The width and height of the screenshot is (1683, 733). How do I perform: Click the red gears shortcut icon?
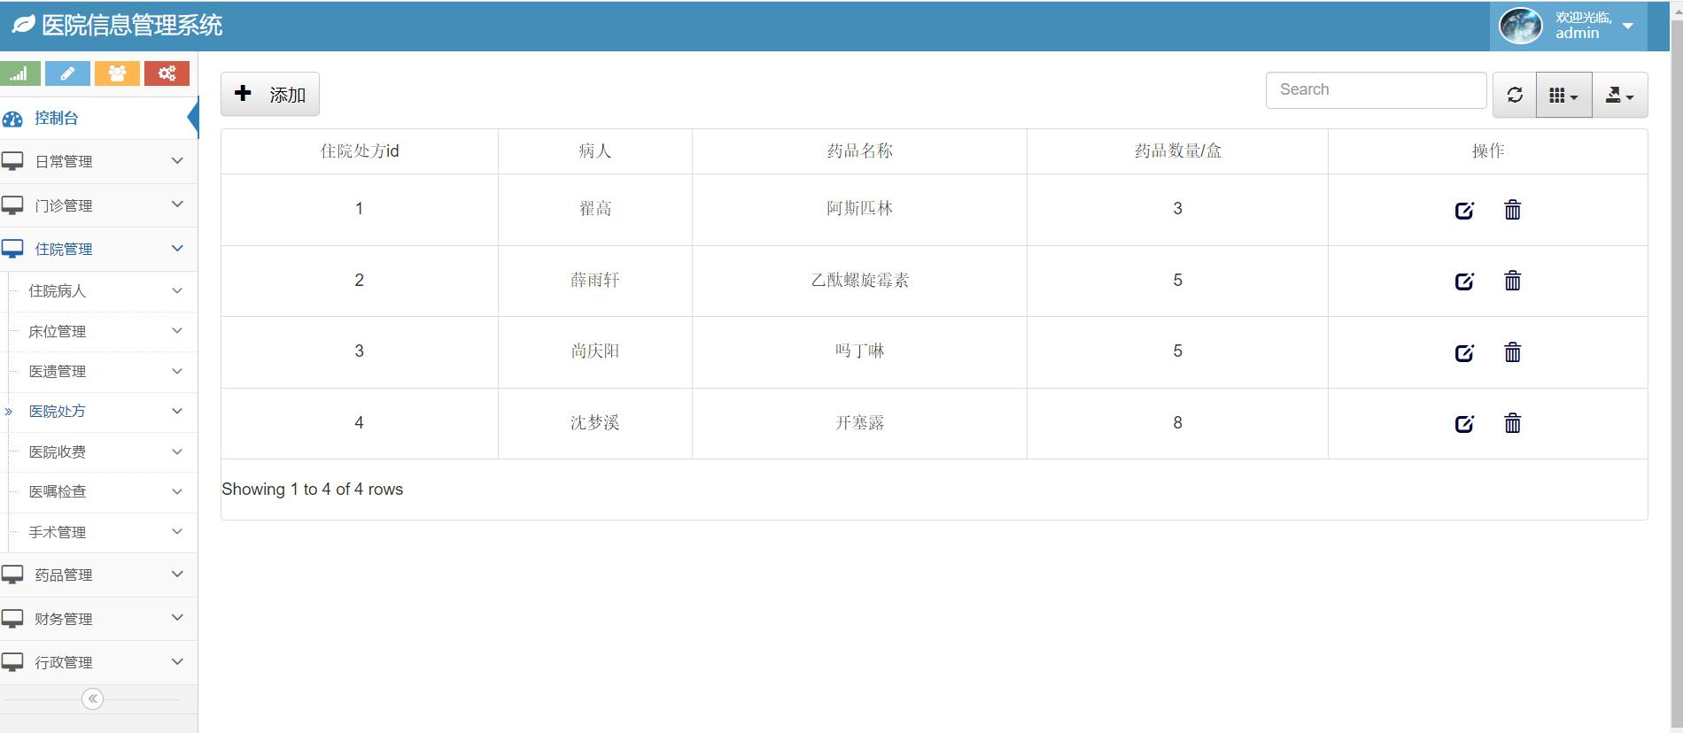pyautogui.click(x=167, y=73)
